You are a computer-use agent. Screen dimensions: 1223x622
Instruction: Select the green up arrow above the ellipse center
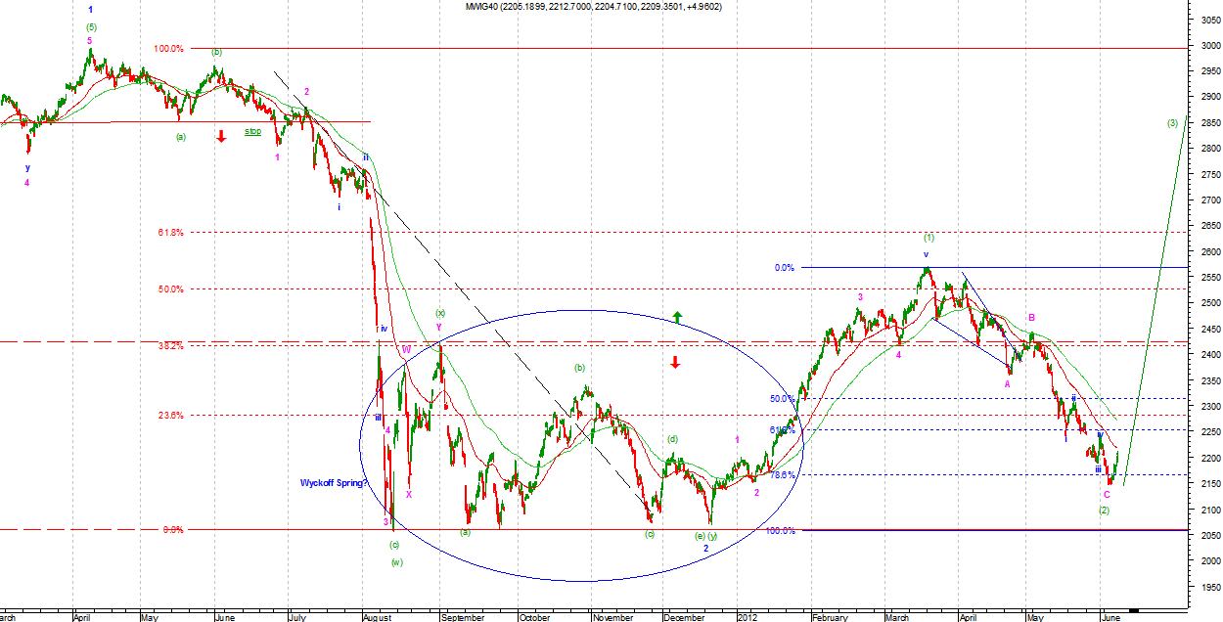click(676, 317)
